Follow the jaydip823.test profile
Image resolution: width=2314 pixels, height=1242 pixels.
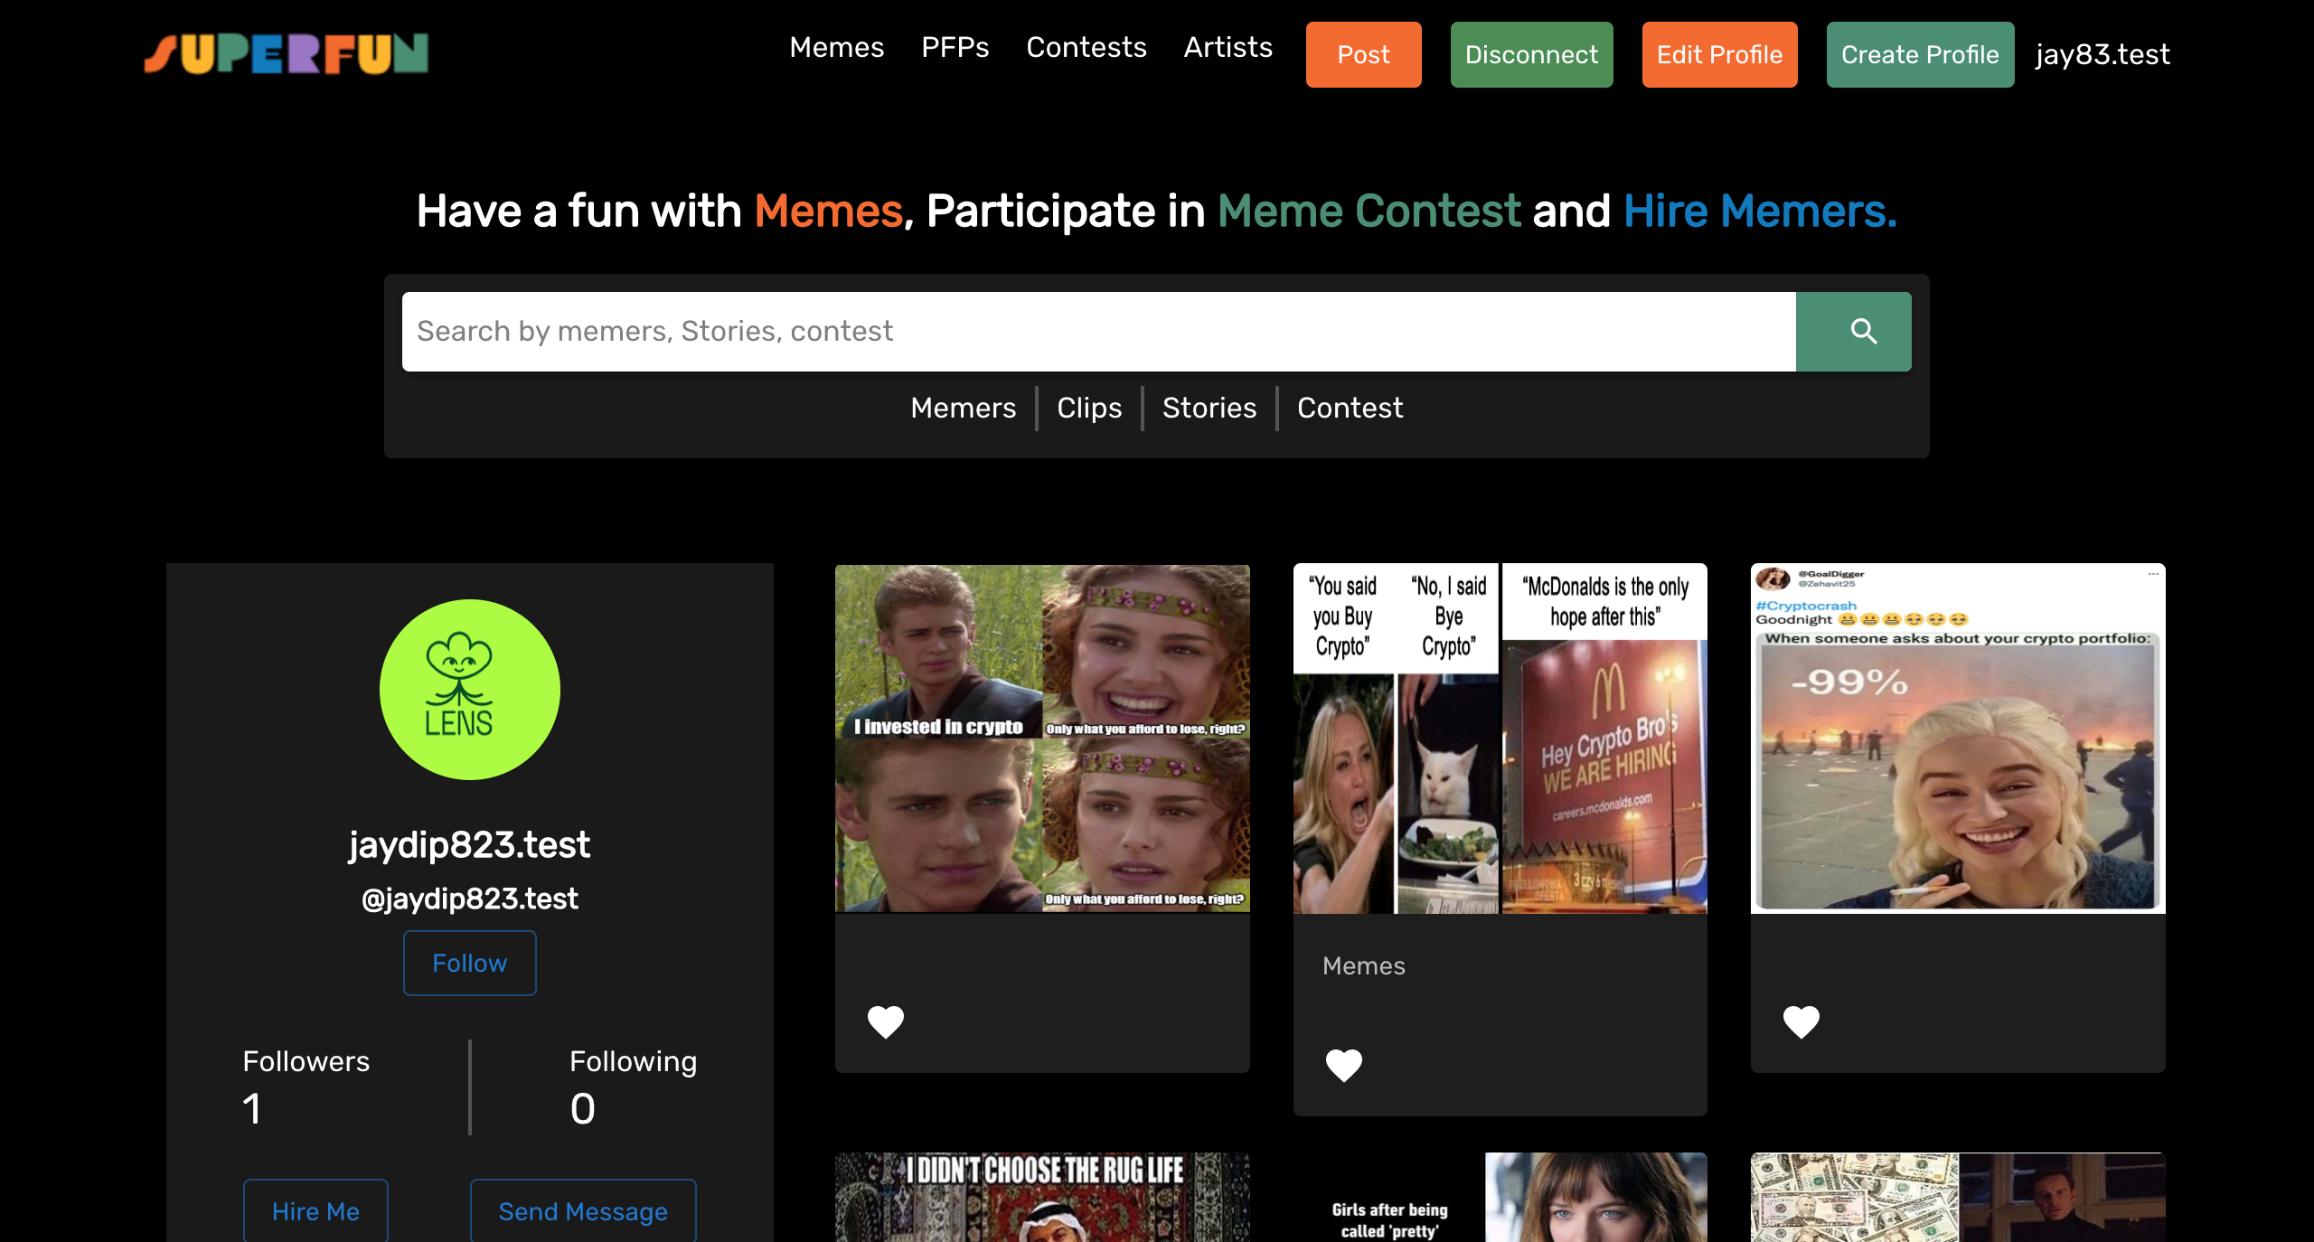click(469, 963)
